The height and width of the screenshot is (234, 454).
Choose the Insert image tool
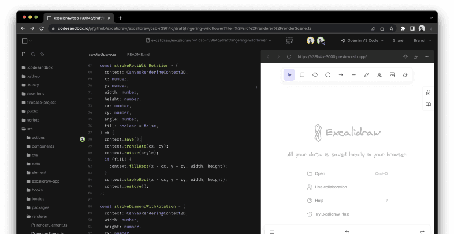click(x=392, y=75)
